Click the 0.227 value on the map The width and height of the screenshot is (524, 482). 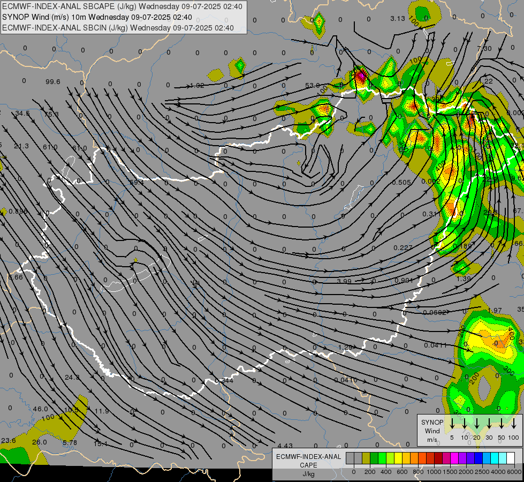(x=403, y=247)
